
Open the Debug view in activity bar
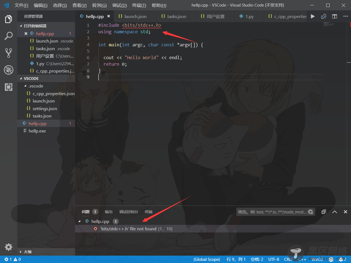(x=8, y=70)
